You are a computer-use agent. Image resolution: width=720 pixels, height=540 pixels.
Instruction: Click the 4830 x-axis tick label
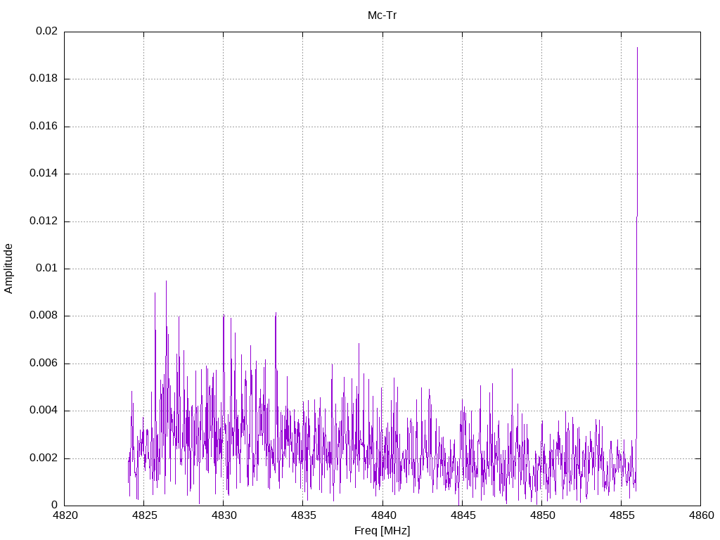click(x=224, y=515)
